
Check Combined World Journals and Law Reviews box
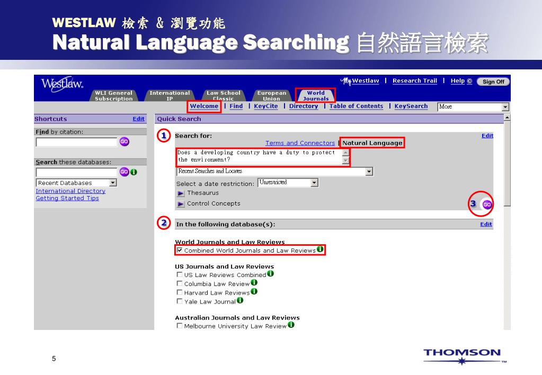pyautogui.click(x=180, y=250)
